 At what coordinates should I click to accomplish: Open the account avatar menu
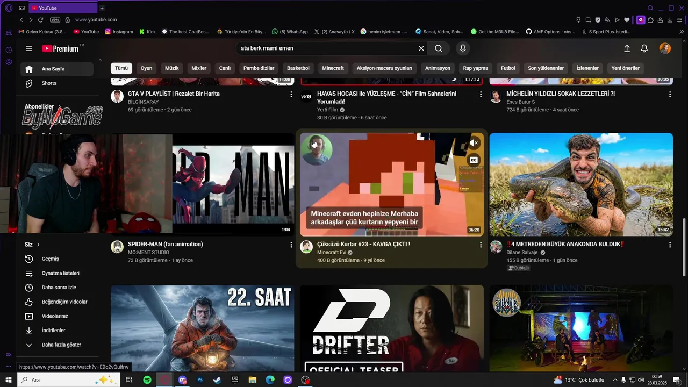pyautogui.click(x=665, y=48)
